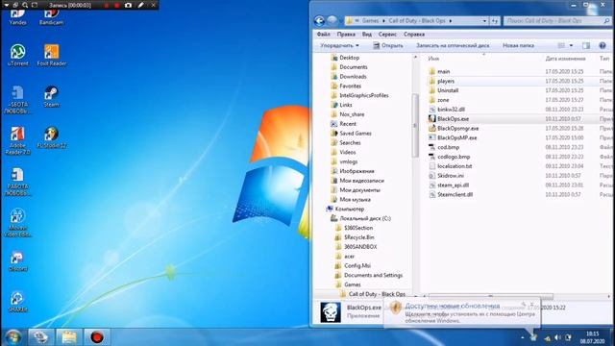The height and width of the screenshot is (346, 615).
Task: Click Записать на оптический диск
Action: [453, 45]
